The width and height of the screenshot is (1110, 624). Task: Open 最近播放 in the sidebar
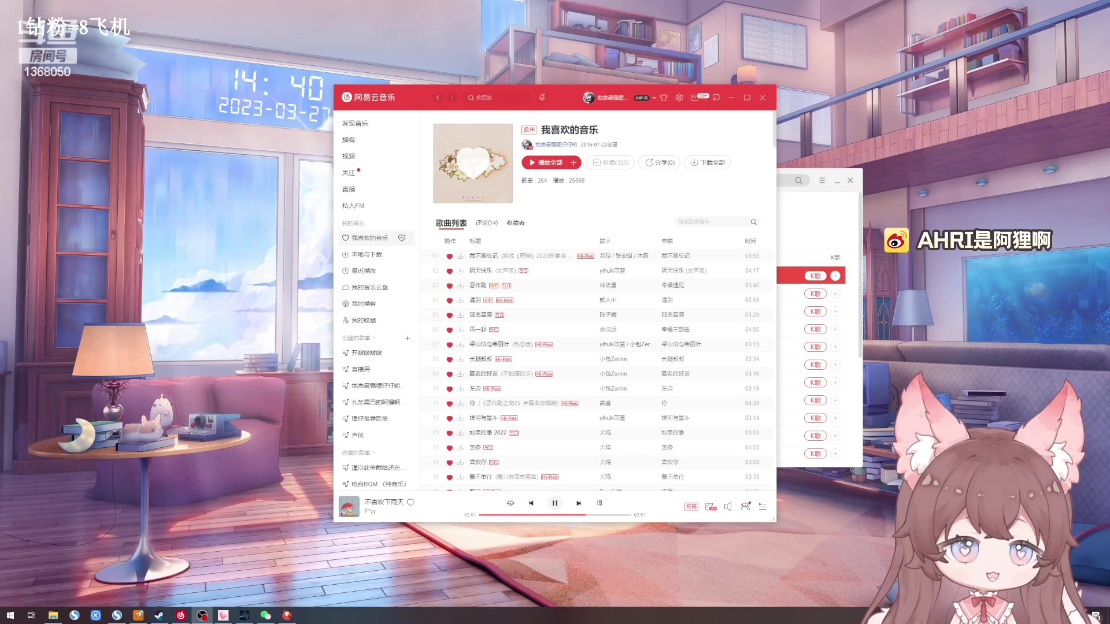click(364, 271)
